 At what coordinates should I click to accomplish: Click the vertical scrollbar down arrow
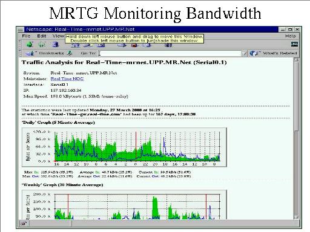point(296,217)
